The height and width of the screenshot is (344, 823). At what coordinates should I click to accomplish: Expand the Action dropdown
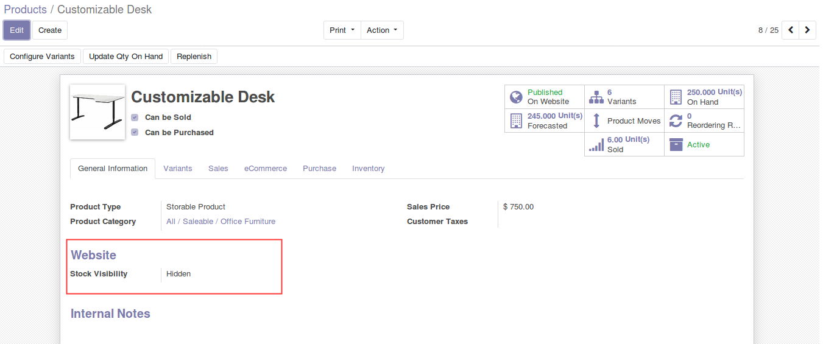coord(382,30)
